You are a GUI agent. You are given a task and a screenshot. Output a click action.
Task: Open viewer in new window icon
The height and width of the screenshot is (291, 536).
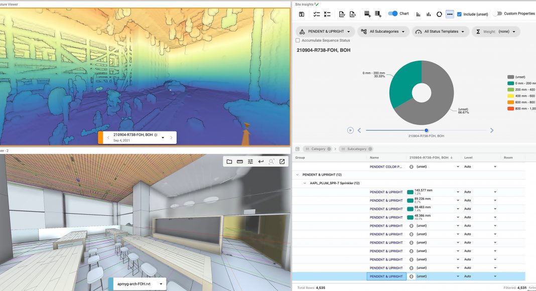point(282,162)
